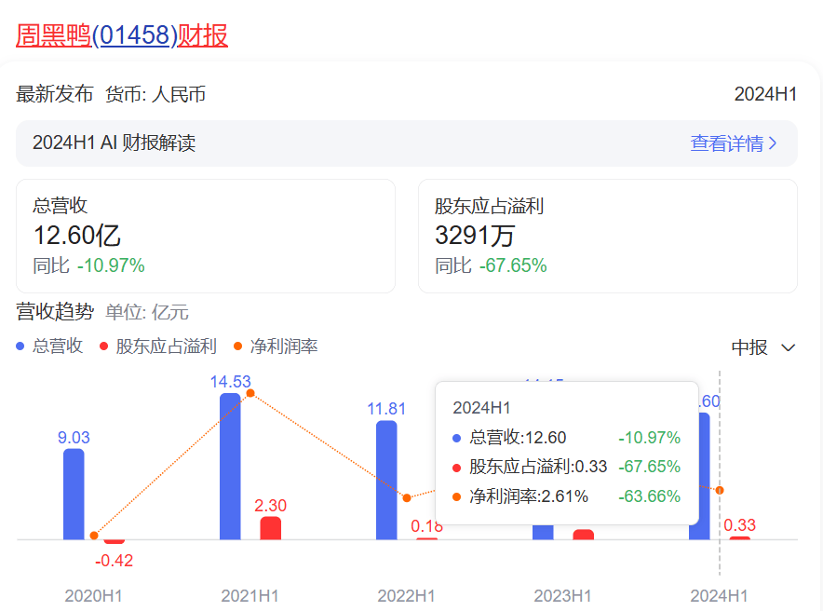
Task: Click the 2021H1 red profit bar
Action: pos(270,528)
